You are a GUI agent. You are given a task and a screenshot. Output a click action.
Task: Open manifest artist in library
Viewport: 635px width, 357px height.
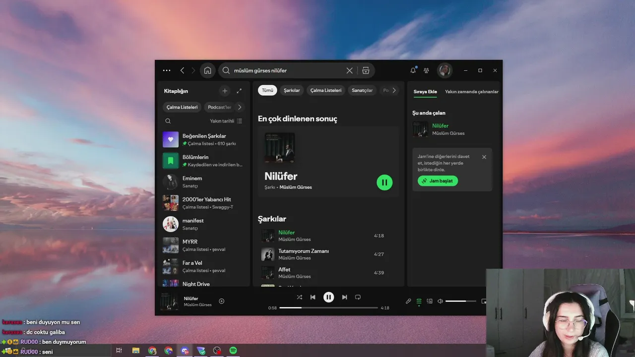(x=204, y=224)
